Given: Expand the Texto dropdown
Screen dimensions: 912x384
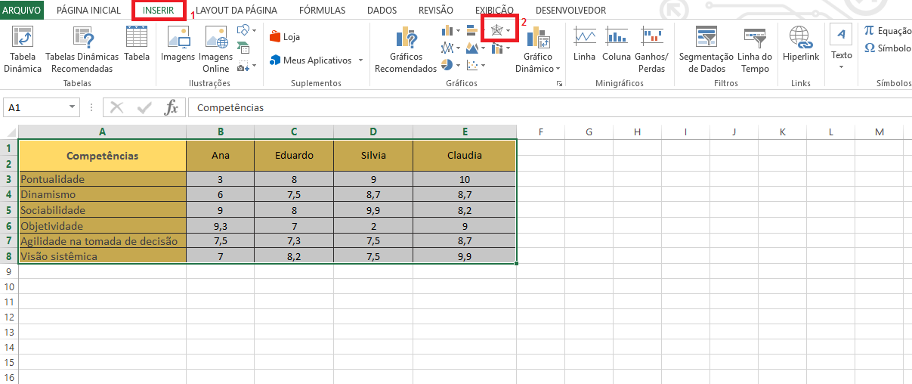Looking at the screenshot, I should (x=841, y=67).
